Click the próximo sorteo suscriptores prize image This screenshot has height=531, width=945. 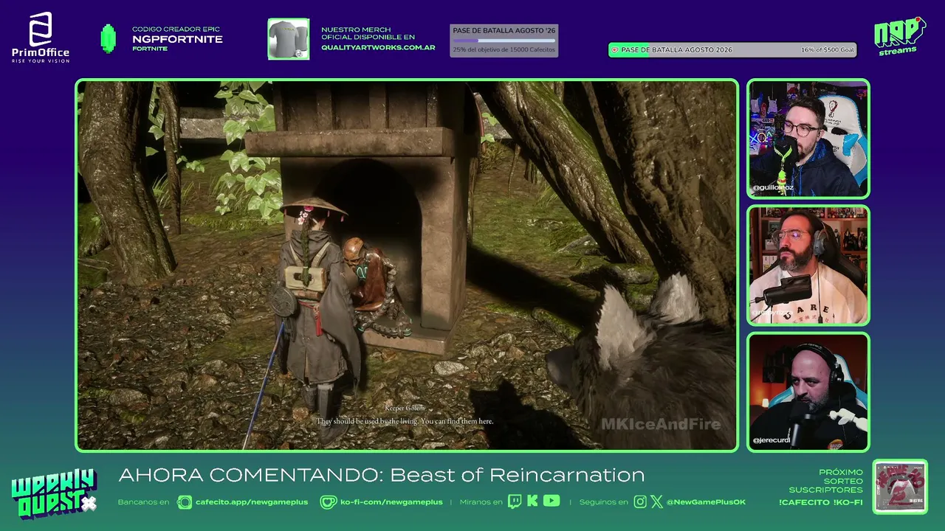pos(900,487)
